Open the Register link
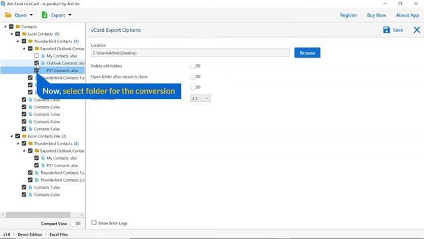The width and height of the screenshot is (424, 239). click(348, 15)
